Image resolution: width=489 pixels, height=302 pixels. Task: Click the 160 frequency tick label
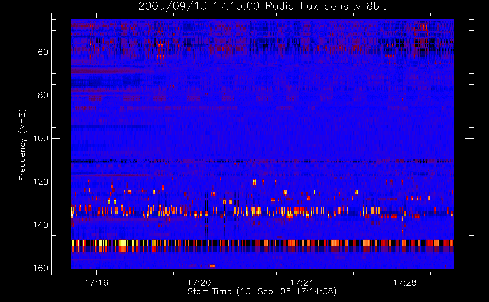40,268
